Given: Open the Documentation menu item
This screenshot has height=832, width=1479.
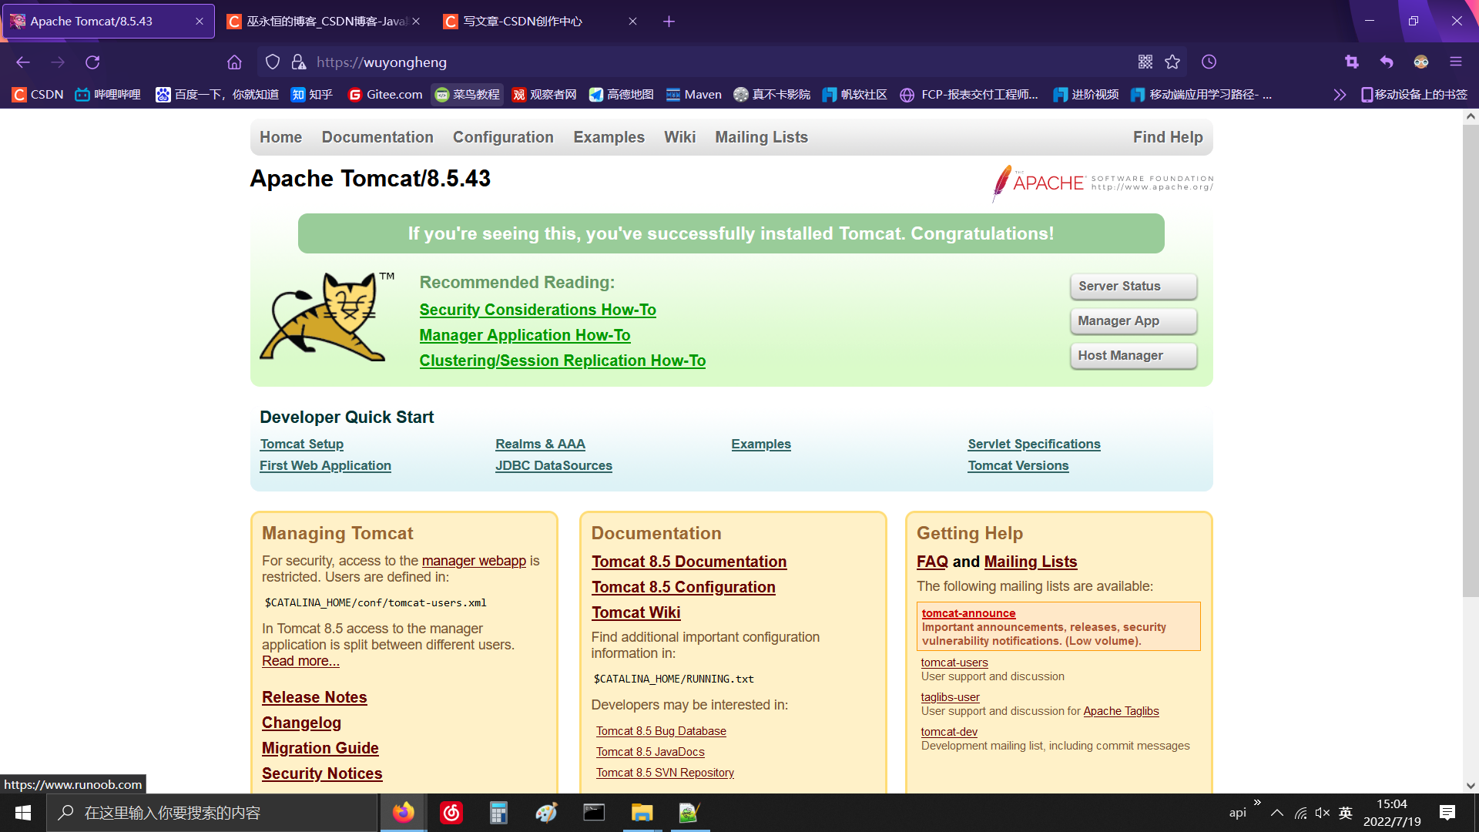Looking at the screenshot, I should (377, 137).
